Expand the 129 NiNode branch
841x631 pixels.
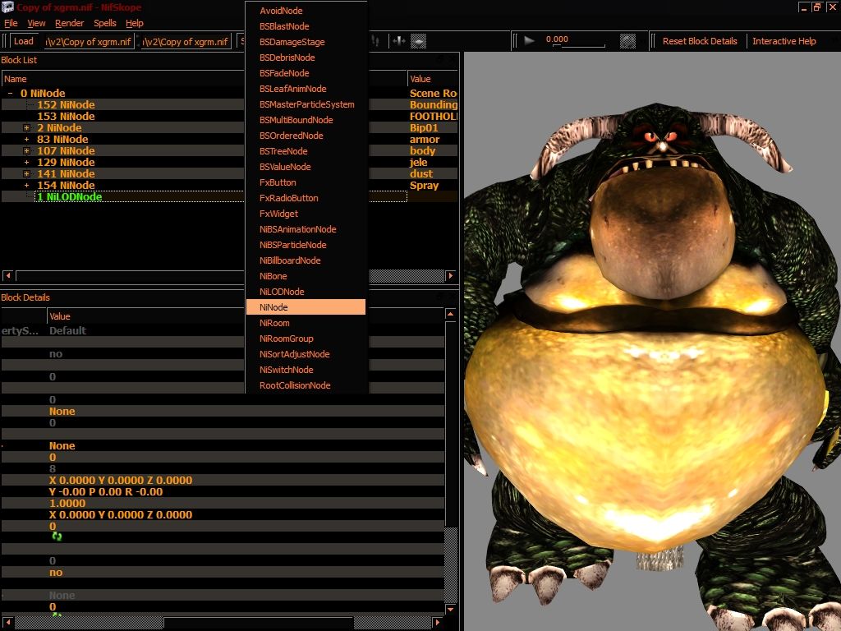click(26, 163)
